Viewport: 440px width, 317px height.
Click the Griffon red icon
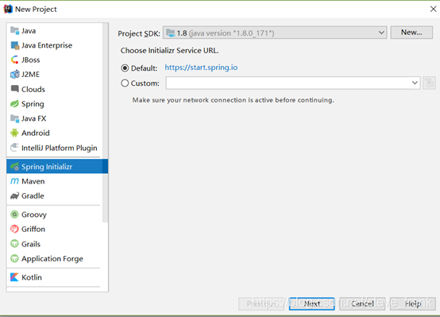point(14,229)
